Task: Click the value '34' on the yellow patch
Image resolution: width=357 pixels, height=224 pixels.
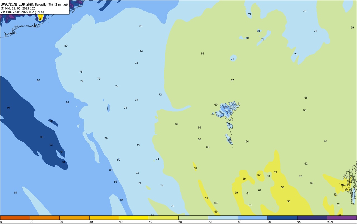Action: pos(39,19)
